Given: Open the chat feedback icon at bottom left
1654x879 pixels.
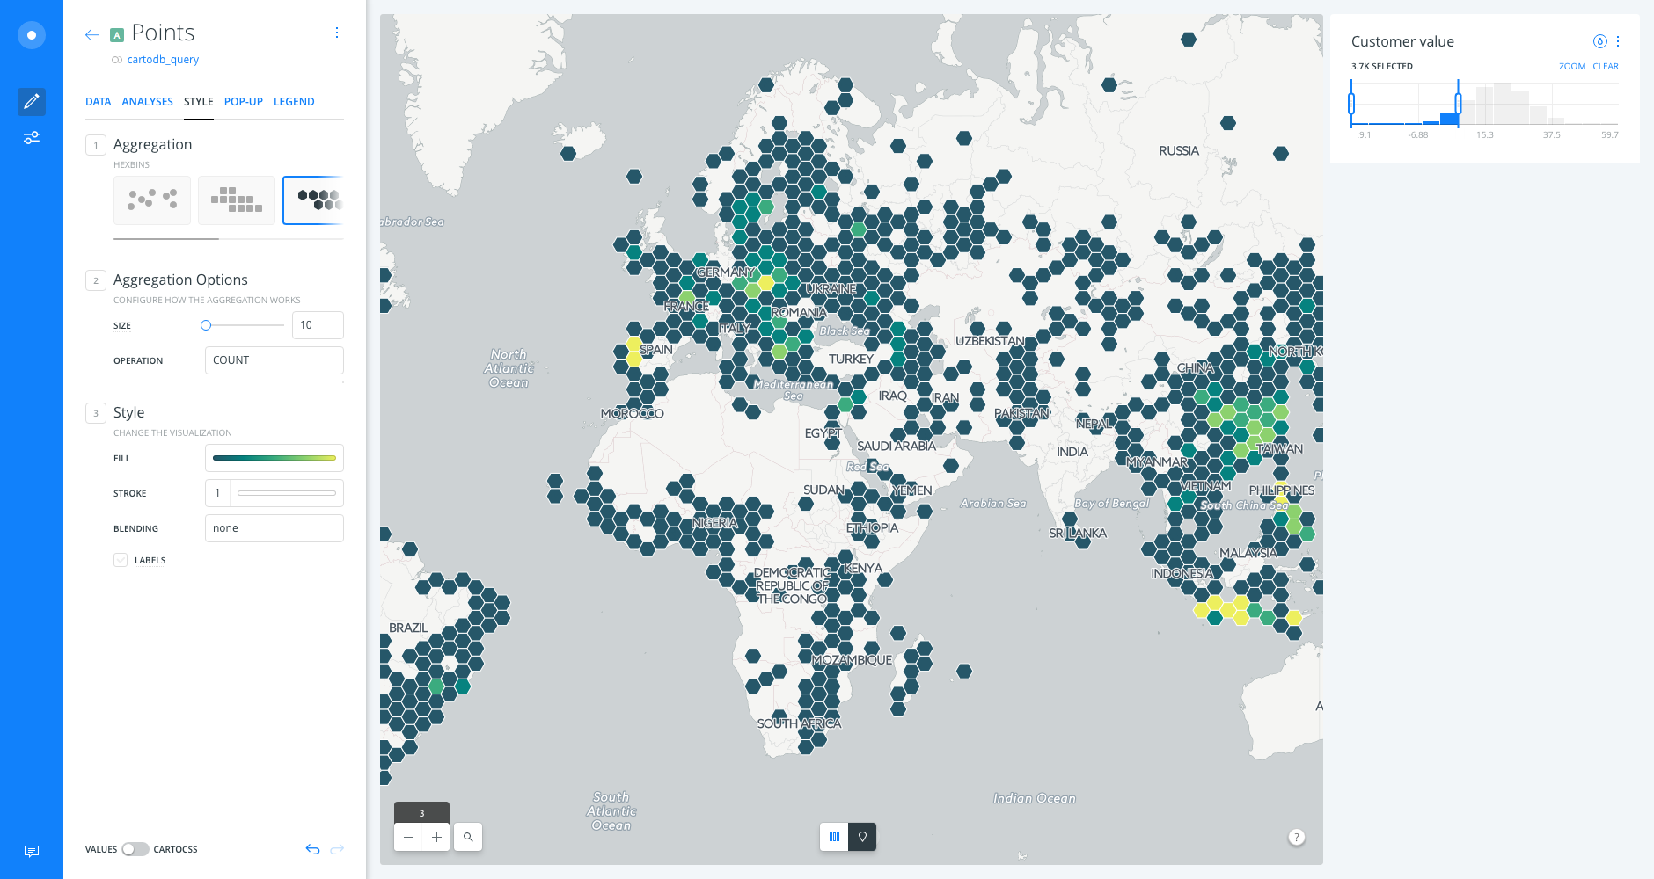Looking at the screenshot, I should pyautogui.click(x=32, y=851).
